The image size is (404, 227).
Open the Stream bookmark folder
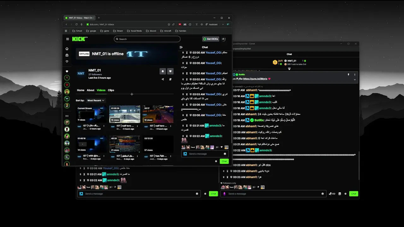[x=118, y=31]
